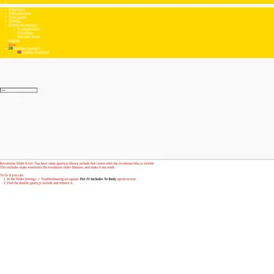274x274 pixels.
Task: Open the third indented submenu link
Action: pyautogui.click(x=29, y=36)
